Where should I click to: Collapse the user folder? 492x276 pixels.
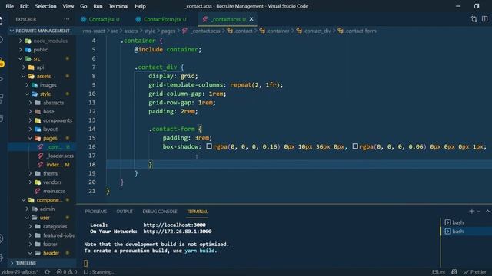tap(45, 218)
